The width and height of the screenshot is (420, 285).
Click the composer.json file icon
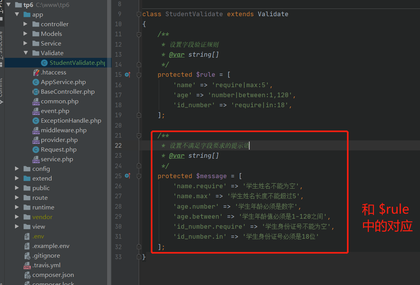point(27,275)
